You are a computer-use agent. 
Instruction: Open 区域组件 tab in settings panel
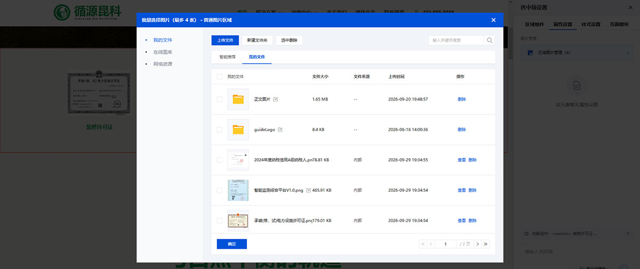click(x=534, y=25)
